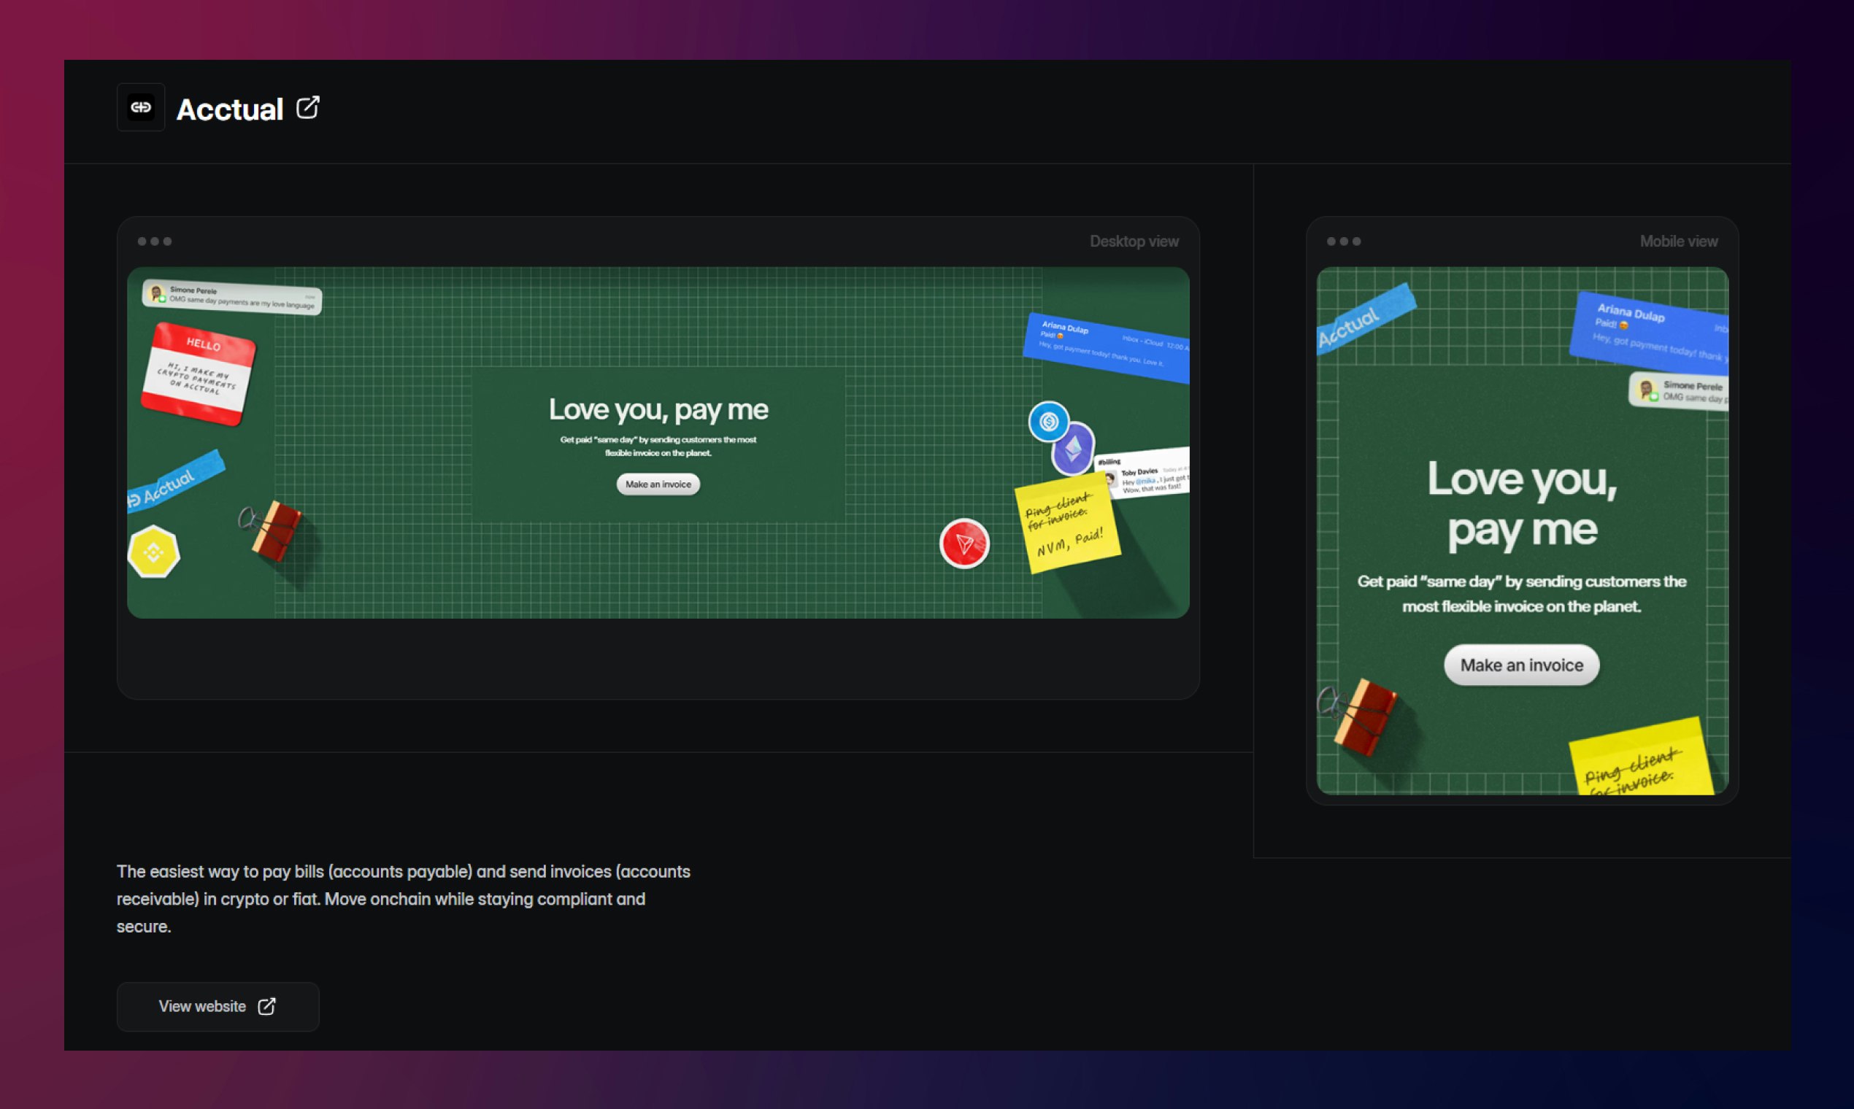Image resolution: width=1854 pixels, height=1109 pixels.
Task: Click the Acctual link logo icon
Action: click(141, 107)
